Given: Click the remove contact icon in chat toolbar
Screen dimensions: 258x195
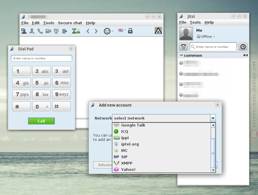Looking at the screenshot, I should tap(32, 31).
